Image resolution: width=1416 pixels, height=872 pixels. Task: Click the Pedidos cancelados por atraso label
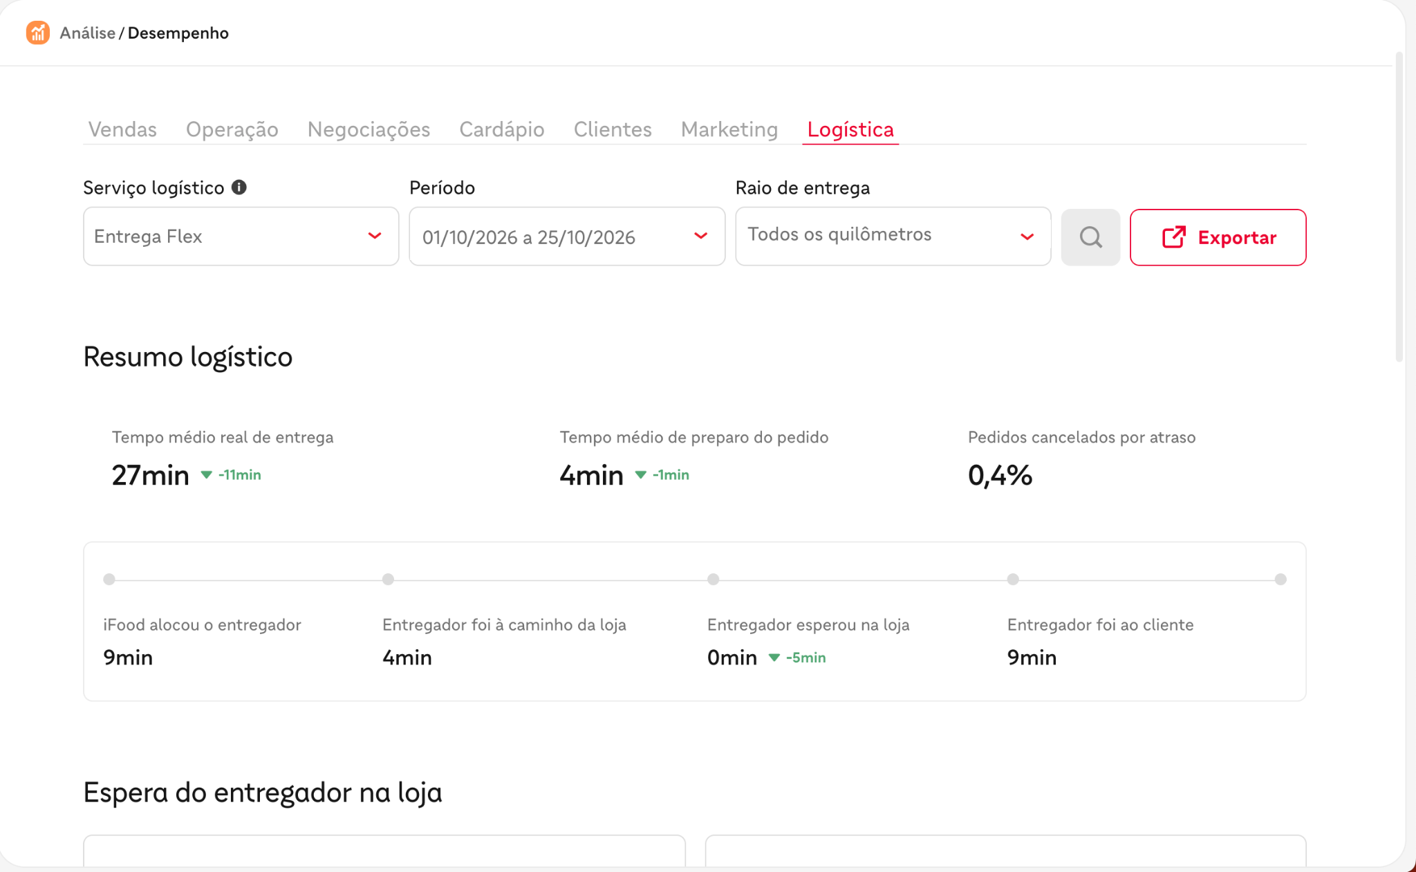point(1081,437)
